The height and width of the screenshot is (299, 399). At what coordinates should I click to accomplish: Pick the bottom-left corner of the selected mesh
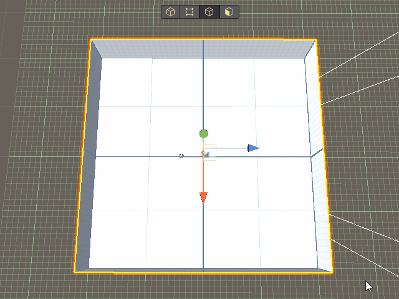coord(75,272)
